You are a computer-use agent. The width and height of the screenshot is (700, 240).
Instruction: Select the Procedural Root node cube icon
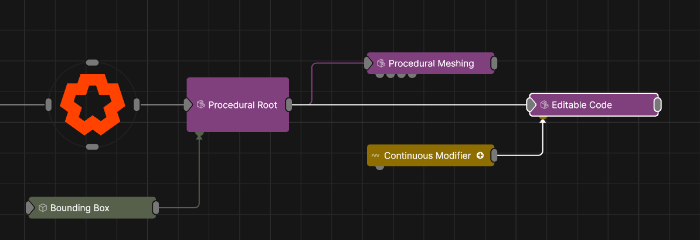click(x=201, y=105)
